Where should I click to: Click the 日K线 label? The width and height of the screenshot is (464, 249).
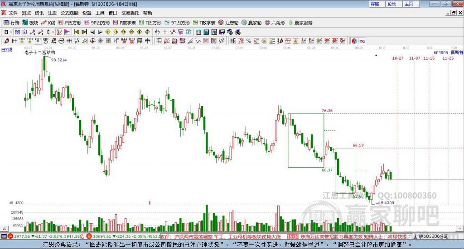pos(7,50)
